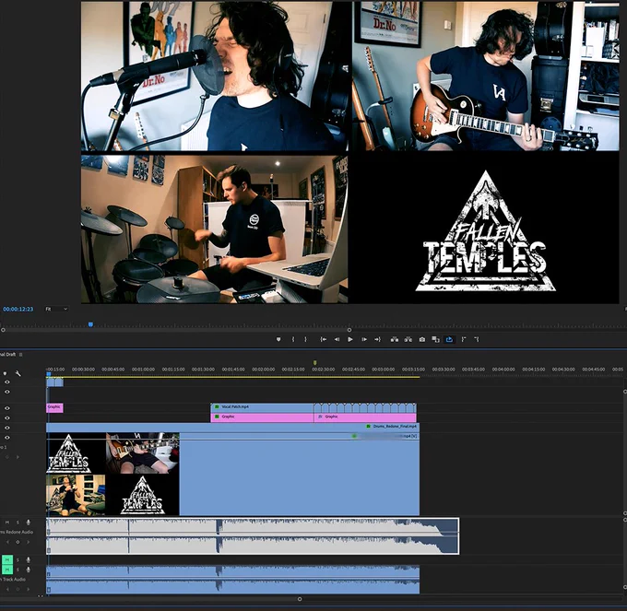
Task: Solo the Track Audio track
Action: pyautogui.click(x=18, y=570)
